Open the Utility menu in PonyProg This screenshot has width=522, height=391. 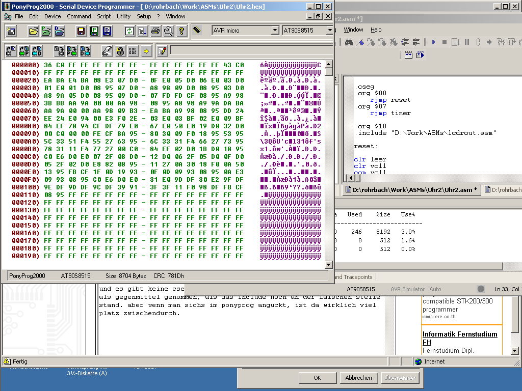tap(123, 16)
